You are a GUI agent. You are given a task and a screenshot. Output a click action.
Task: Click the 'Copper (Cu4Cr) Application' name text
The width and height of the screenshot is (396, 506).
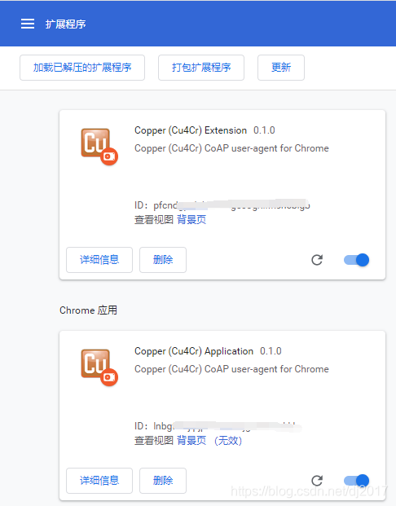pos(194,351)
